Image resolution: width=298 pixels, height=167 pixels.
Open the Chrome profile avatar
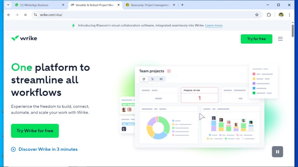(x=281, y=15)
